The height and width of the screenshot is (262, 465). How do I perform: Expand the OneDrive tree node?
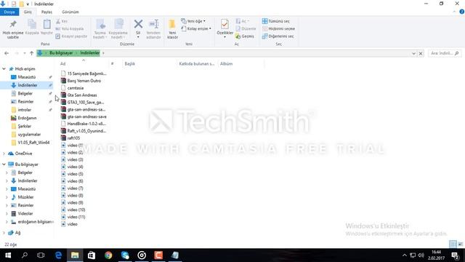tap(4, 154)
